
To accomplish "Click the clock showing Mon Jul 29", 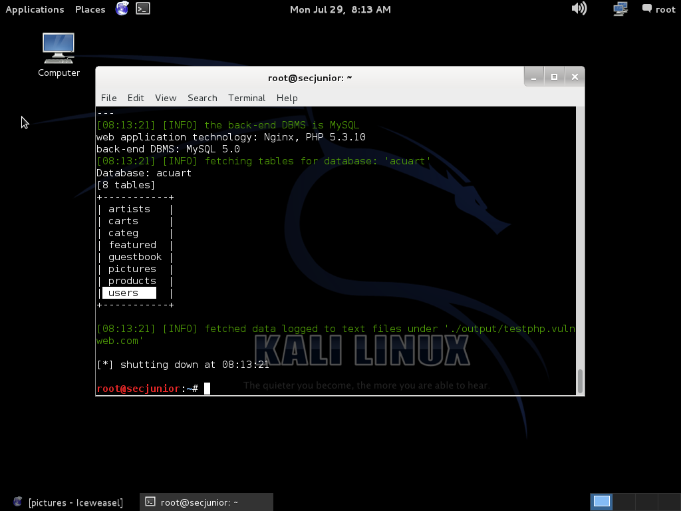I will (340, 9).
